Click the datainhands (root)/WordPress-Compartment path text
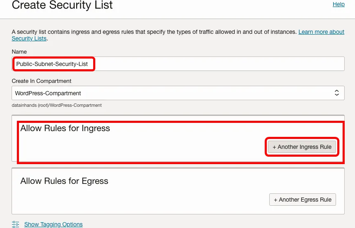Screen dimensions: 355x228 coord(57,105)
